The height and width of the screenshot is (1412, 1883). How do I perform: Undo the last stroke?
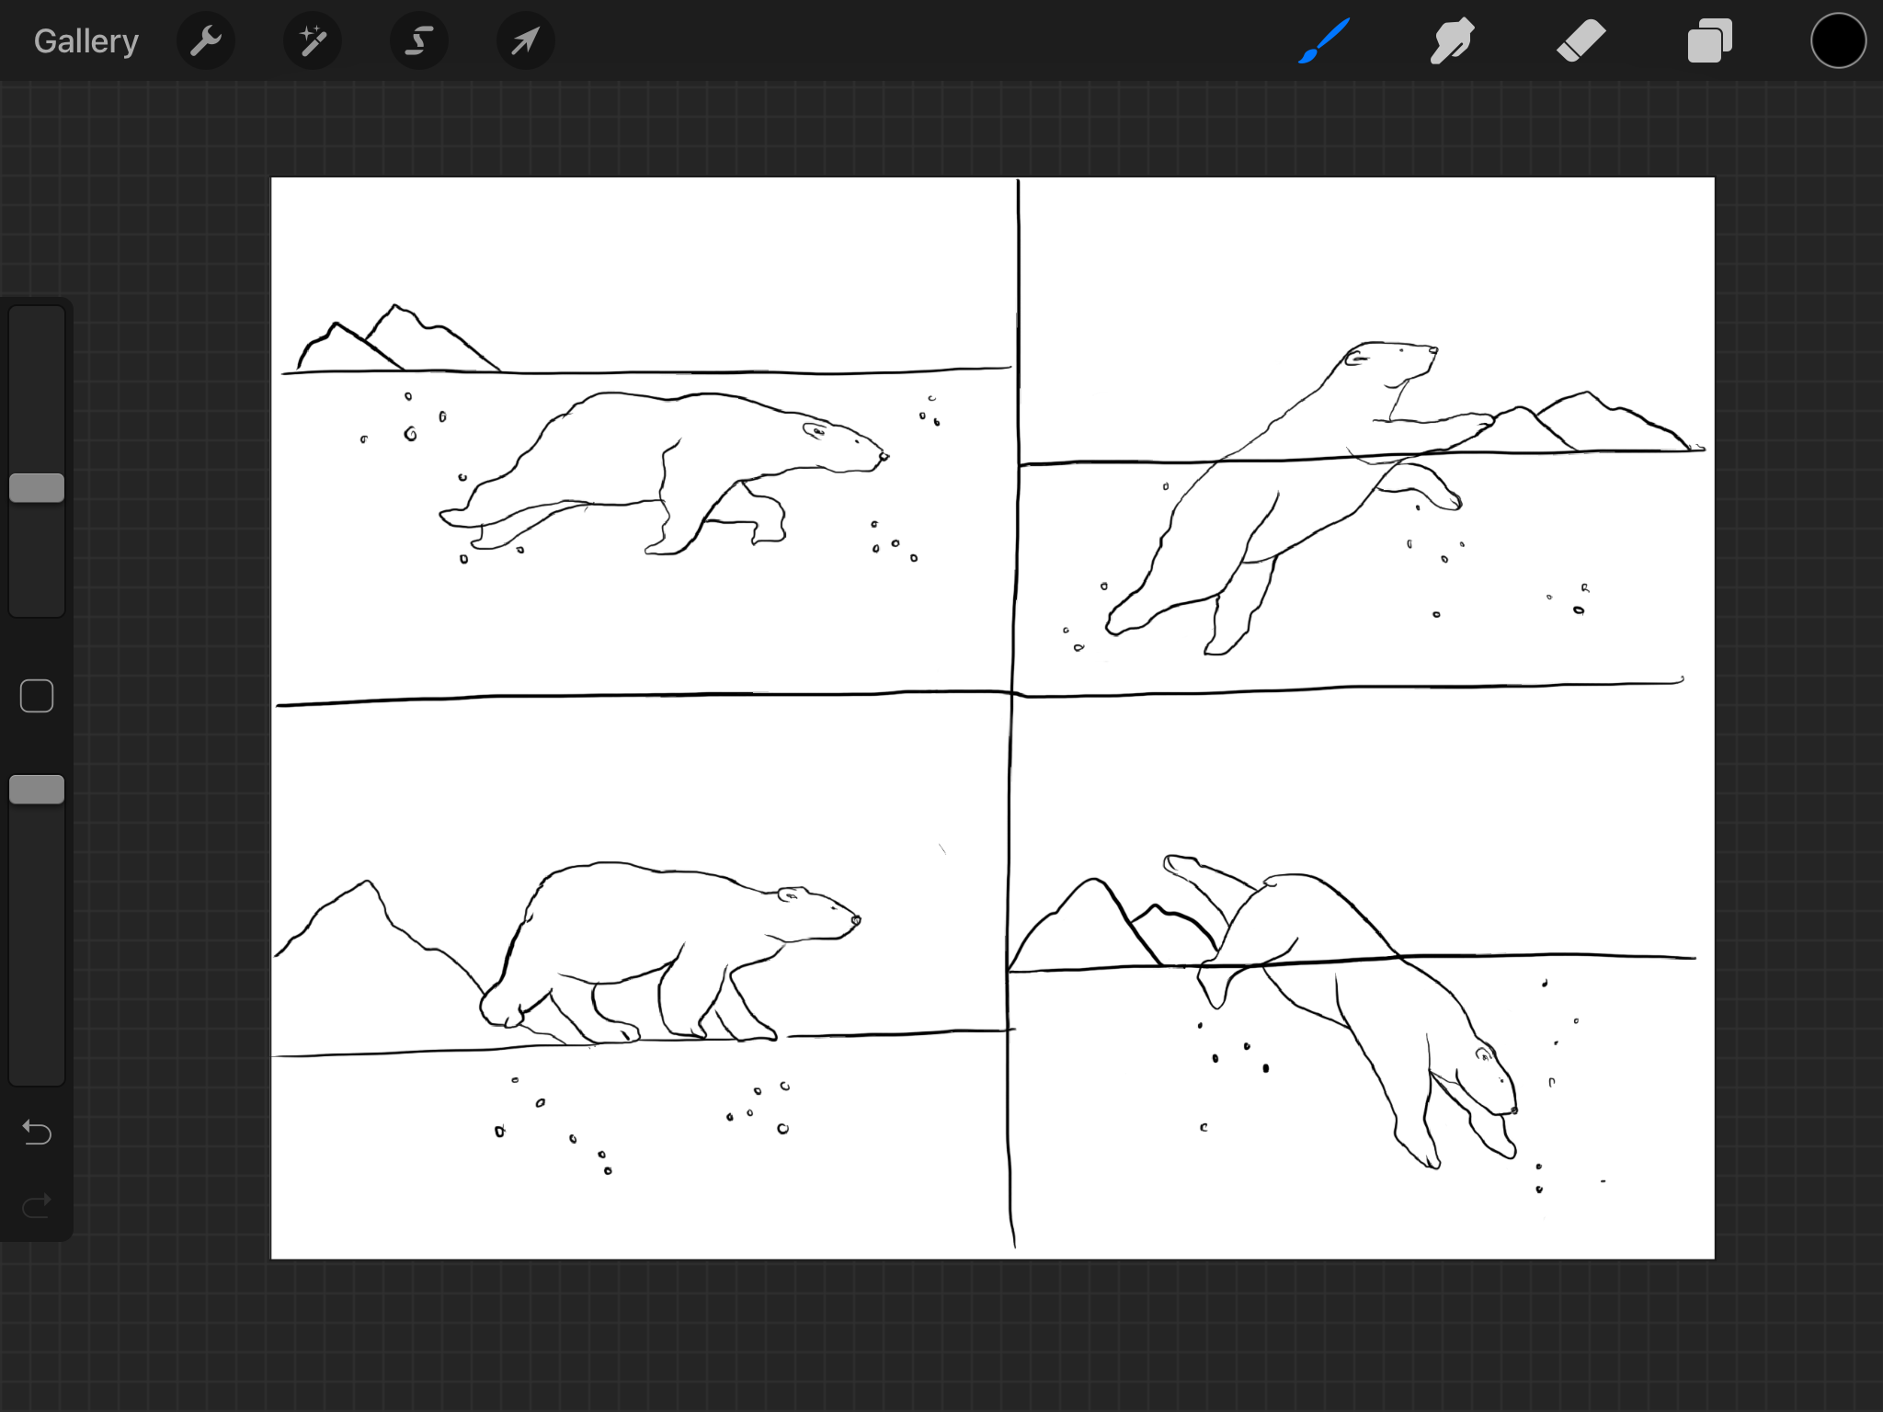pos(37,1133)
